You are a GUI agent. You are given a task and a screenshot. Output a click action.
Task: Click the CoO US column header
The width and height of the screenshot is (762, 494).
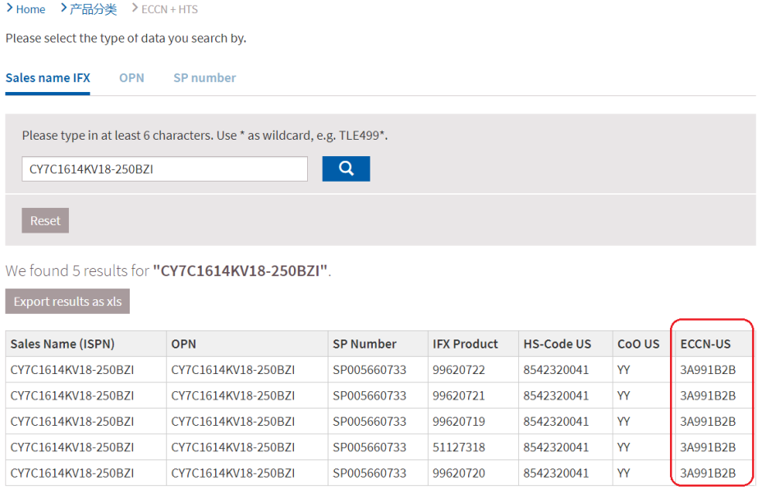(x=638, y=344)
